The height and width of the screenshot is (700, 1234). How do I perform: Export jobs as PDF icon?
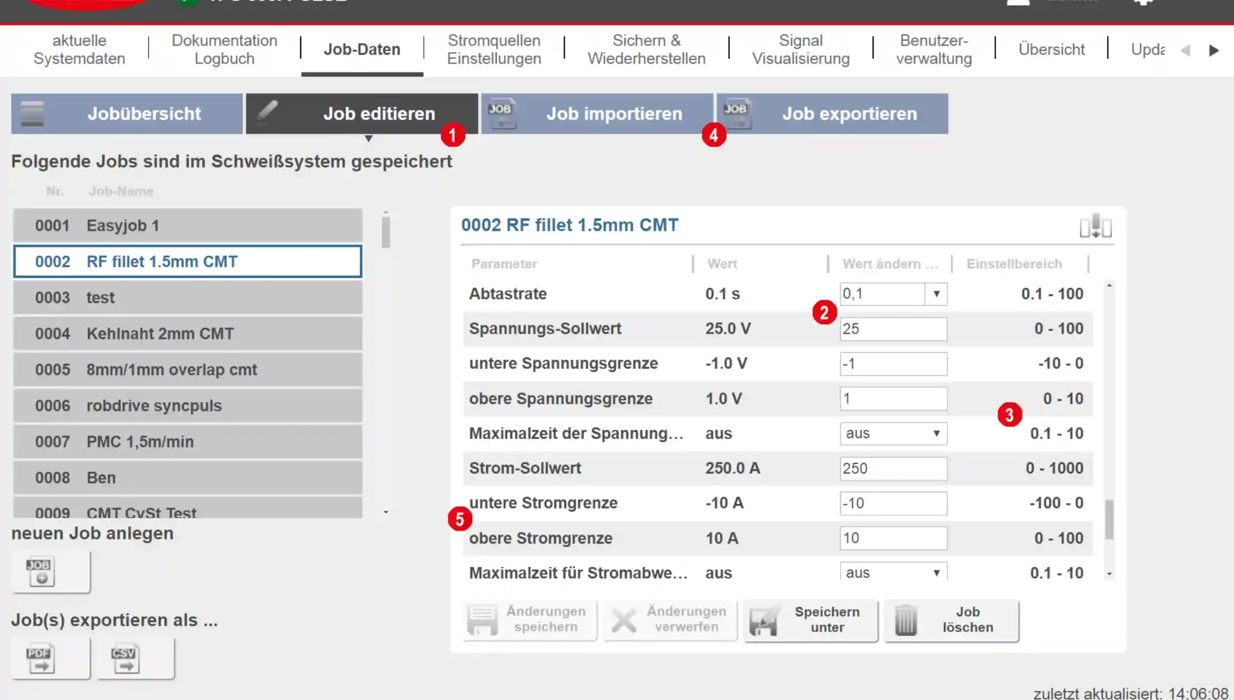50,658
